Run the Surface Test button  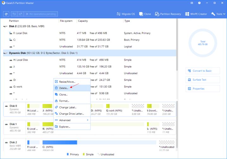click(203, 80)
